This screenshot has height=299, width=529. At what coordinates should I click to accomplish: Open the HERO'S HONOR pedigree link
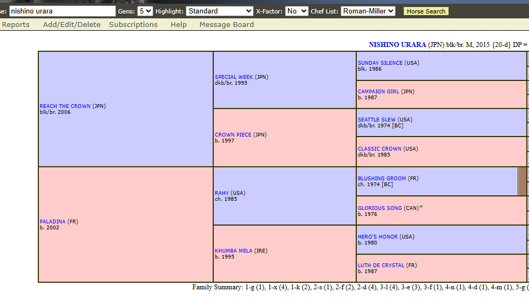378,237
